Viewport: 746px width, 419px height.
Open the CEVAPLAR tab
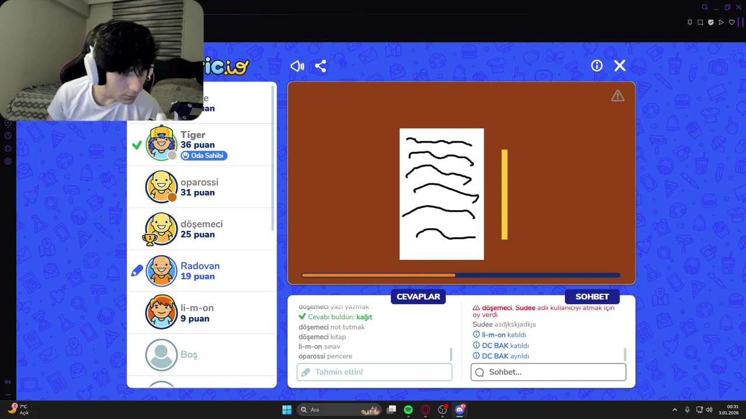418,296
